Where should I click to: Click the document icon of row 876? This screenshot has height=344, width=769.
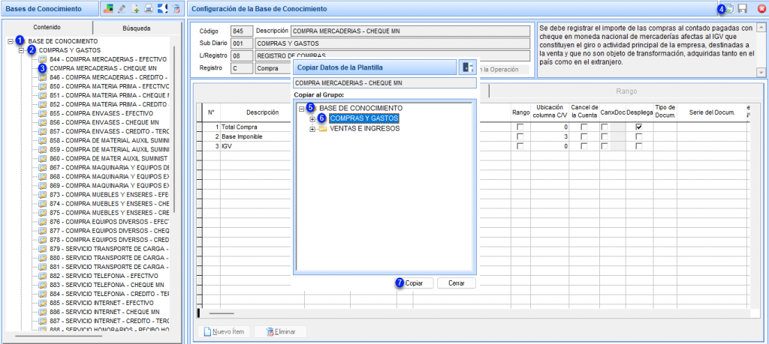(x=43, y=222)
